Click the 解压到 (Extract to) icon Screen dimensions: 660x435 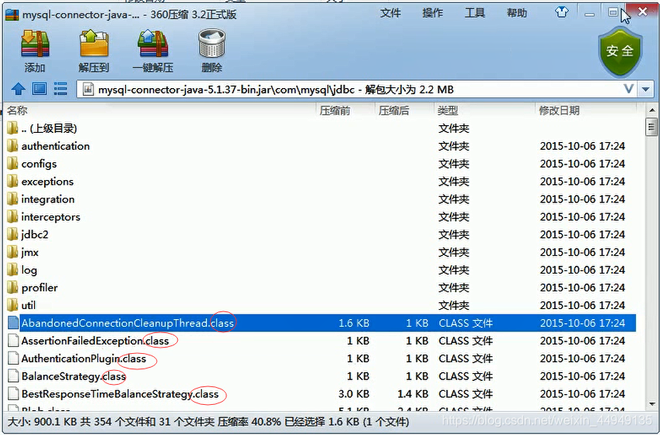click(x=94, y=44)
